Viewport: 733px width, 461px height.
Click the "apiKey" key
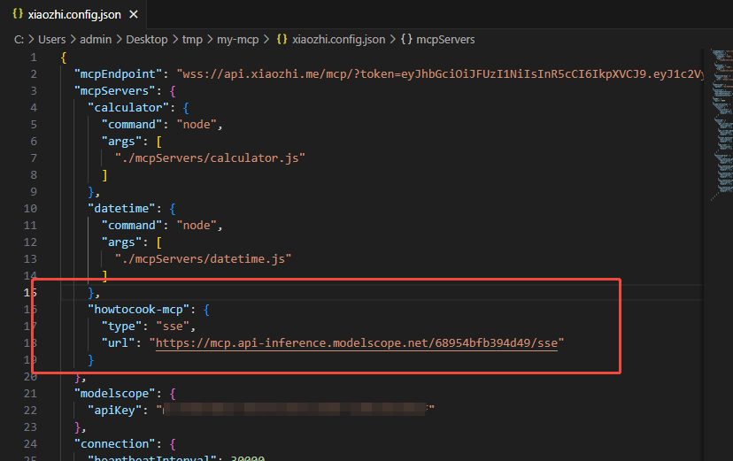[115, 411]
